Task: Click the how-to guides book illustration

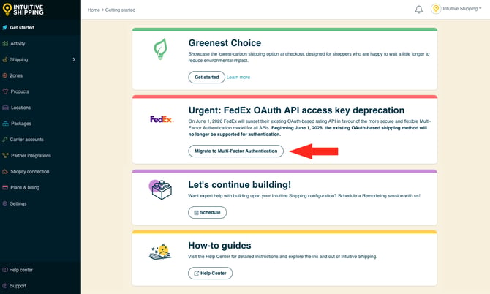Action: [x=160, y=252]
